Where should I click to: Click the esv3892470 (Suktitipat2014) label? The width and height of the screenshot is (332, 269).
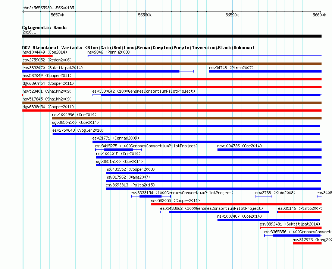coord(53,68)
